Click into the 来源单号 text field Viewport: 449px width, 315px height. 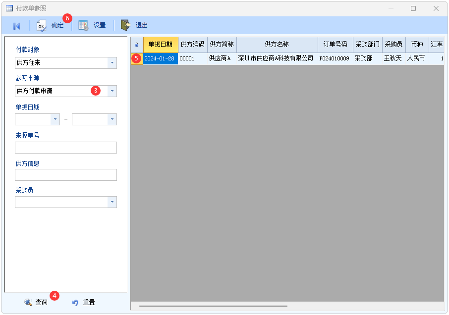pos(66,148)
